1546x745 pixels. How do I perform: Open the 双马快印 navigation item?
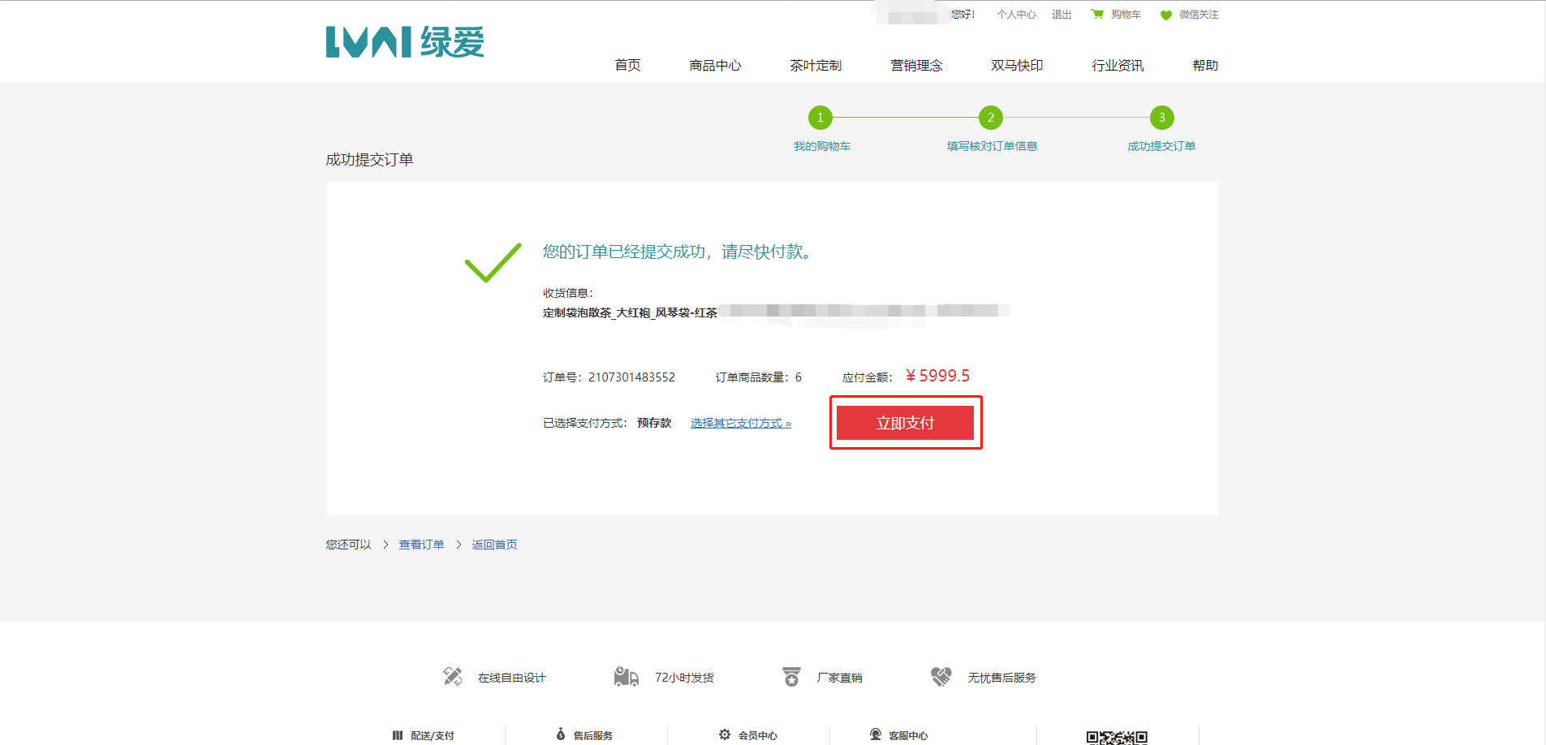(1016, 65)
